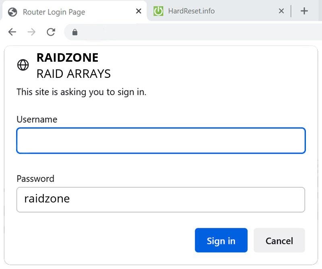Close the HardReset.info tab
The image size is (322, 269).
coord(281,11)
